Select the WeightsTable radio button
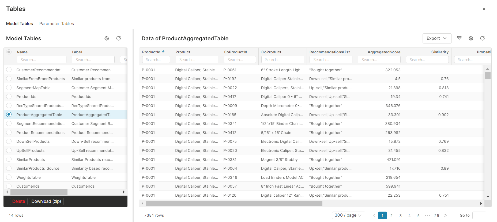This screenshot has width=497, height=222. coord(9,177)
